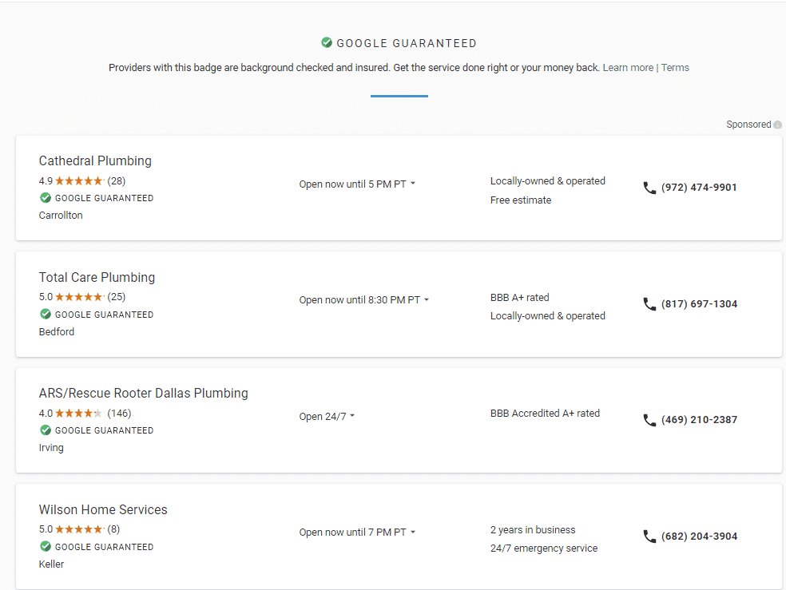The height and width of the screenshot is (590, 786).
Task: Click '24/7 emergency service' text
Action: point(544,548)
